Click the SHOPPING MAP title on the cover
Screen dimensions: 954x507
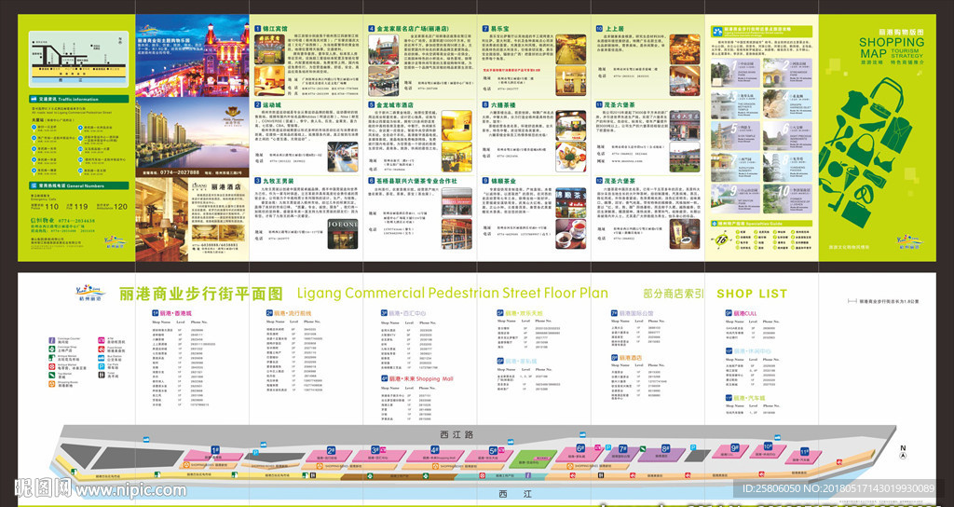click(x=891, y=47)
